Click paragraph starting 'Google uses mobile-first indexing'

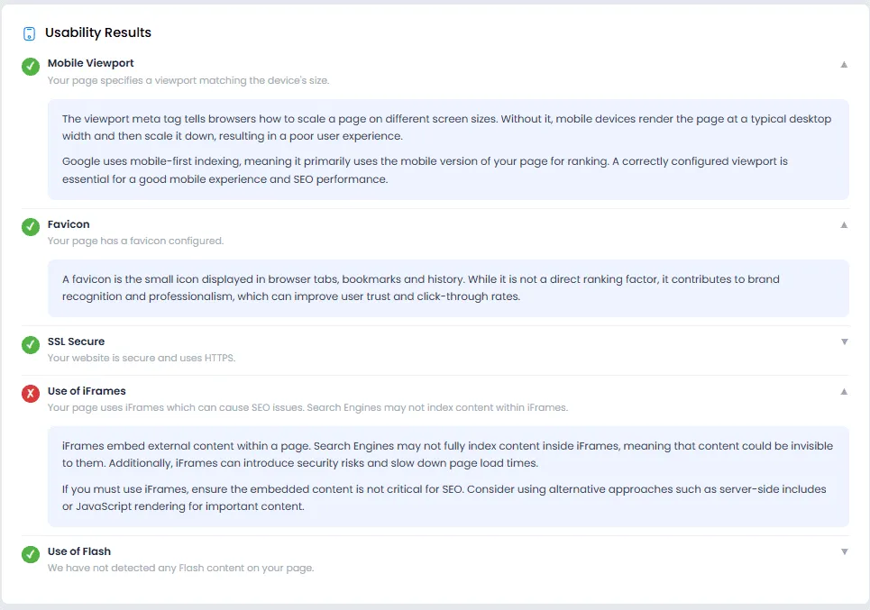425,170
